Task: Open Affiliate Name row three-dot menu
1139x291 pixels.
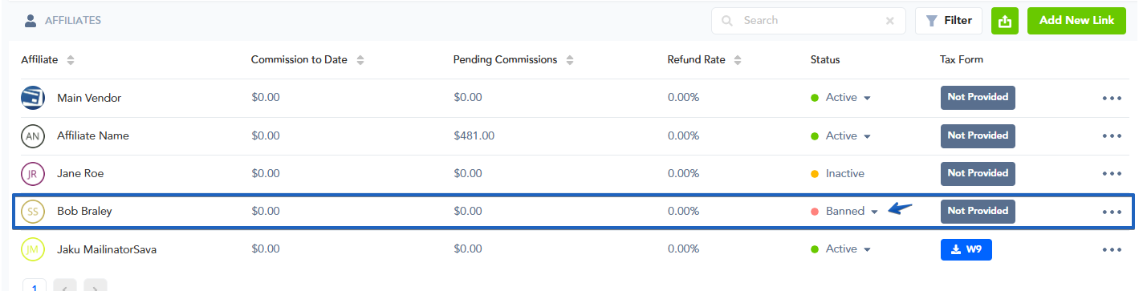Action: click(x=1112, y=136)
